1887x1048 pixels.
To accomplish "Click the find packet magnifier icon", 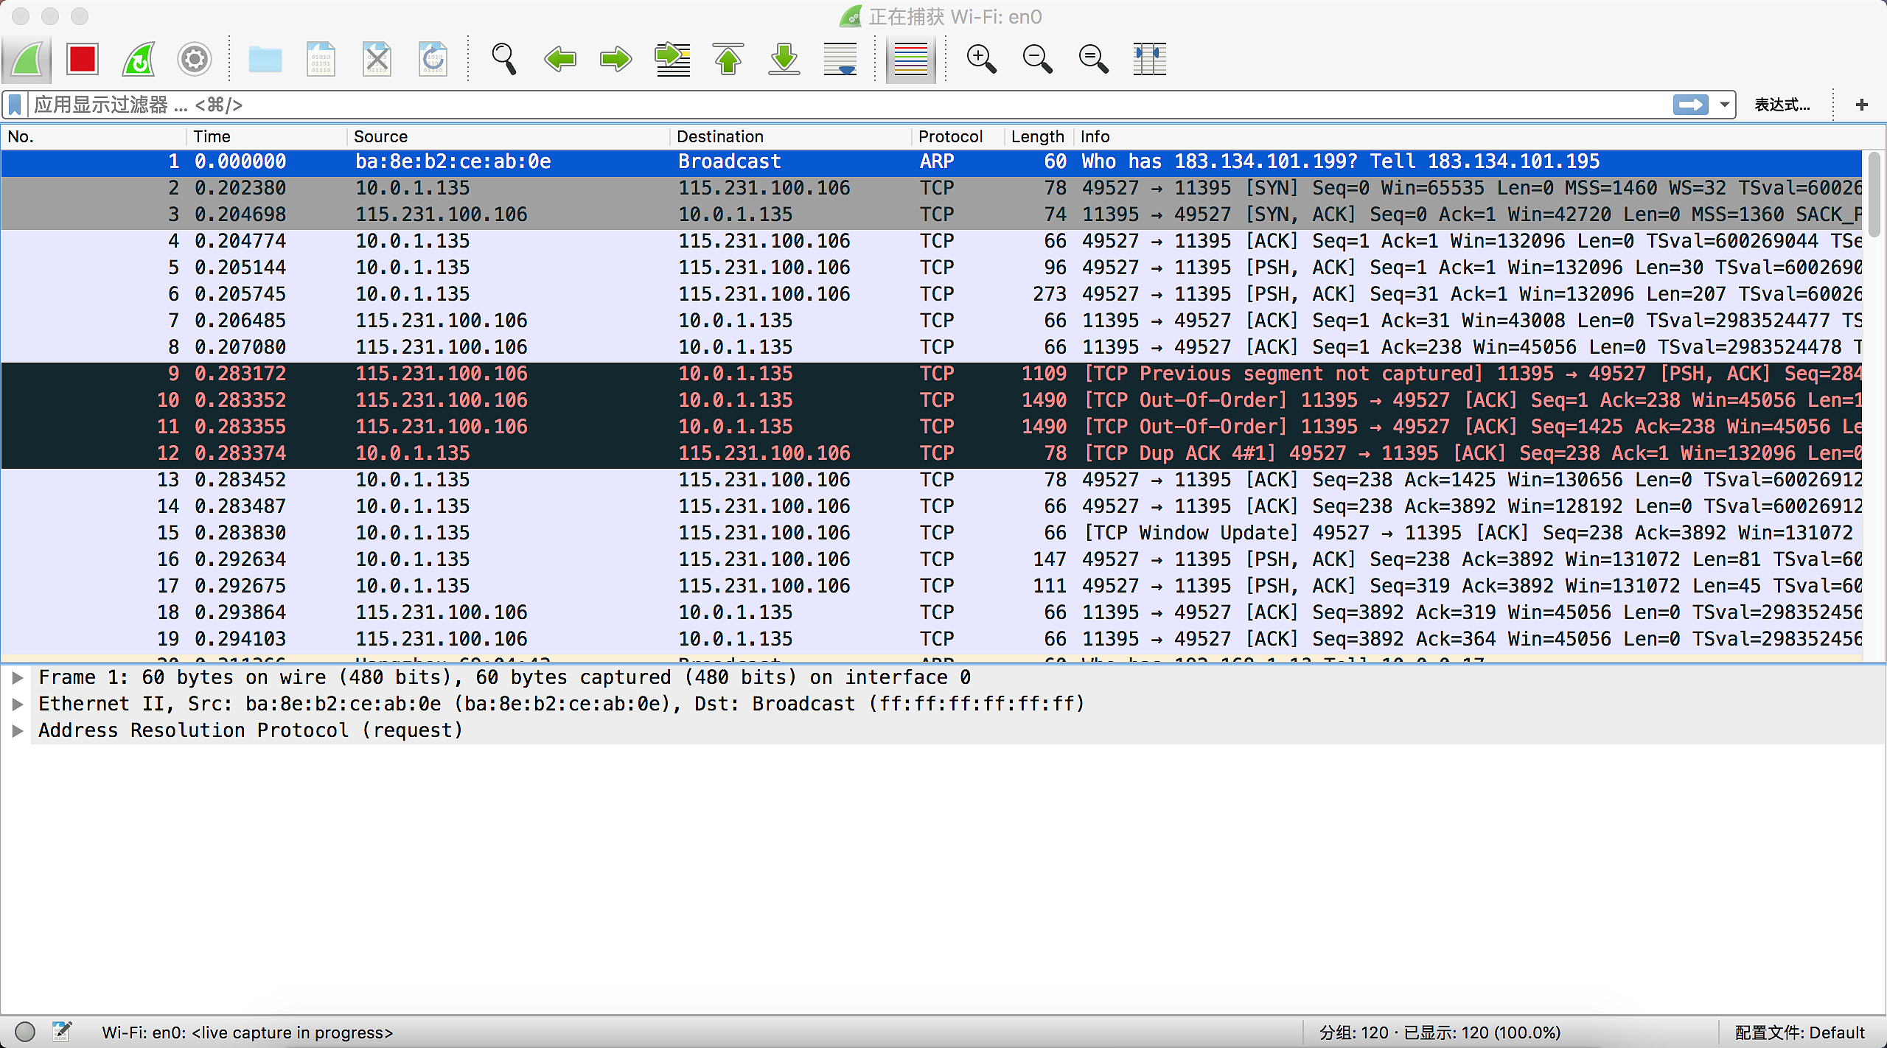I will coord(504,59).
